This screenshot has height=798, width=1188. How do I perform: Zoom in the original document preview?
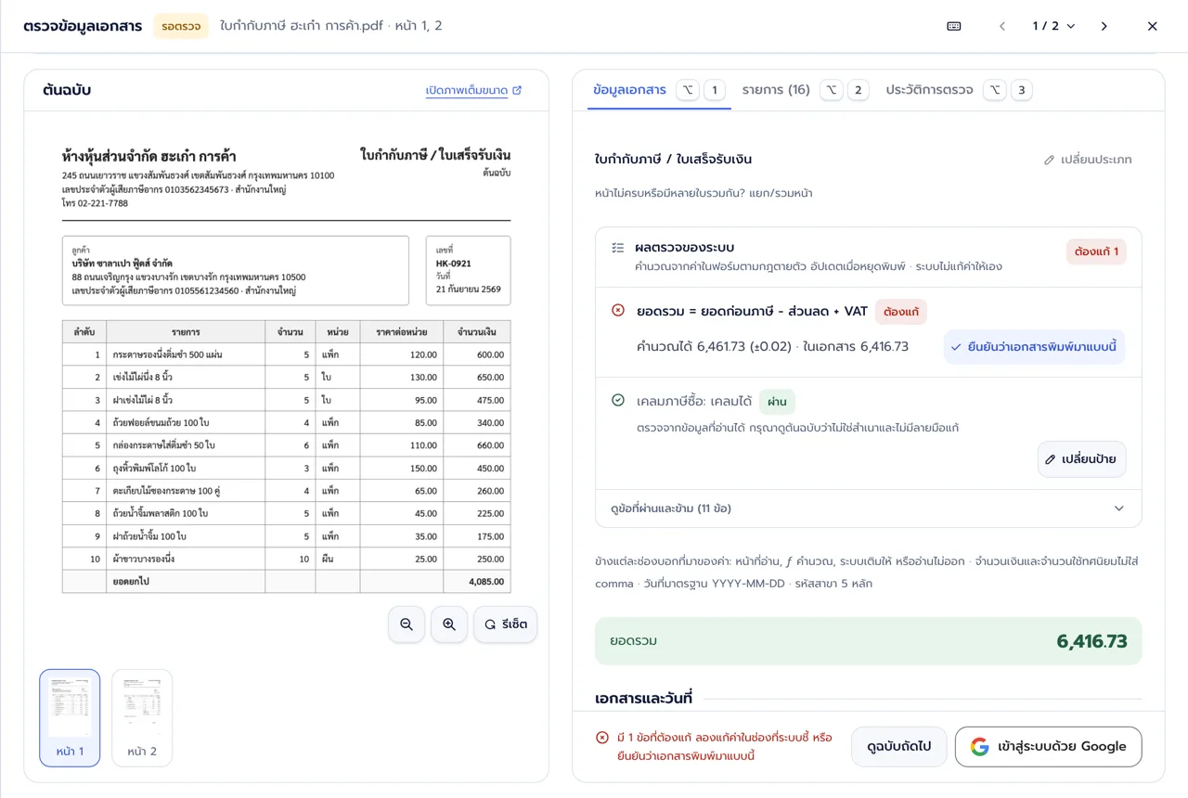(x=449, y=624)
